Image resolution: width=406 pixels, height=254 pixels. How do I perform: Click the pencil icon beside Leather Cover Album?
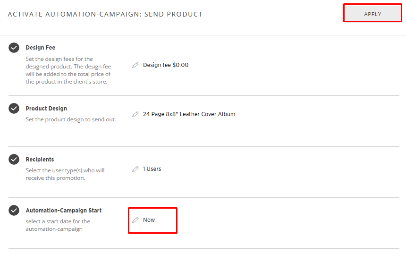coord(135,114)
